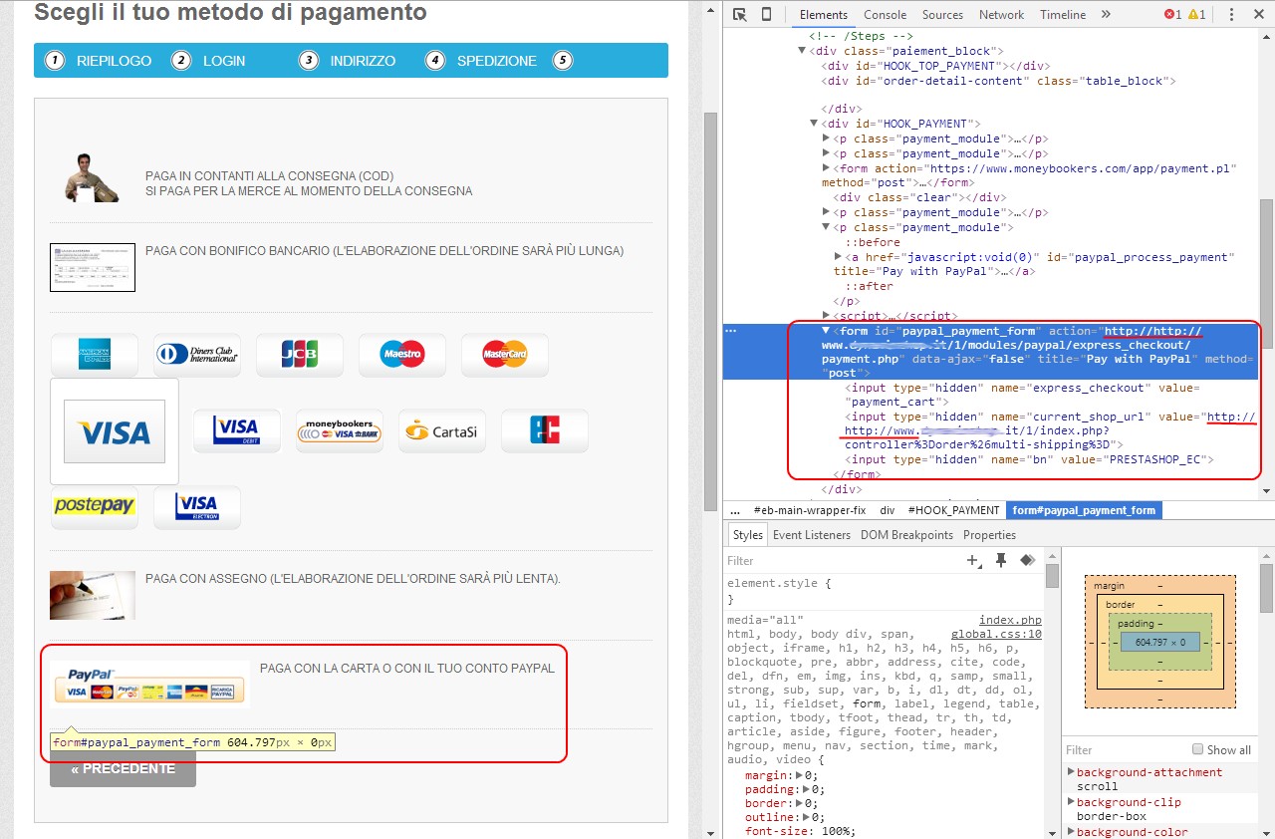Open the index.php stylesheet source link
This screenshot has width=1275, height=839.
click(x=1010, y=620)
